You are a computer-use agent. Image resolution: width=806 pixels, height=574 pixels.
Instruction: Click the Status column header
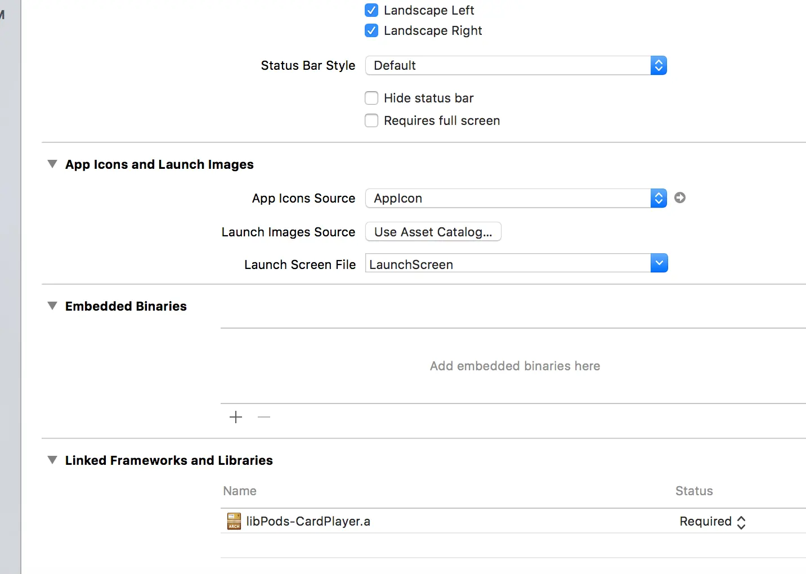693,491
